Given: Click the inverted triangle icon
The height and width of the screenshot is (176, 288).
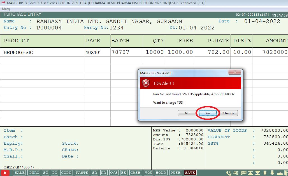Looking at the screenshot, I should [258, 173].
